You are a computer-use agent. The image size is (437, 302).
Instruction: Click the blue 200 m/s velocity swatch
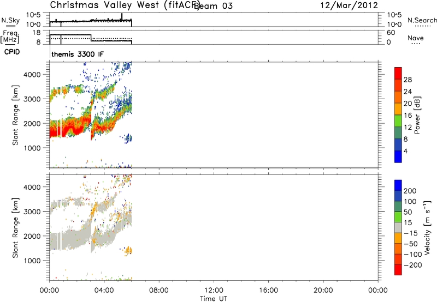(398, 185)
